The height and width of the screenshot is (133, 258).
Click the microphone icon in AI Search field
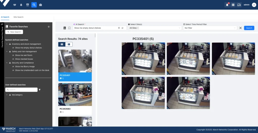tap(119, 28)
